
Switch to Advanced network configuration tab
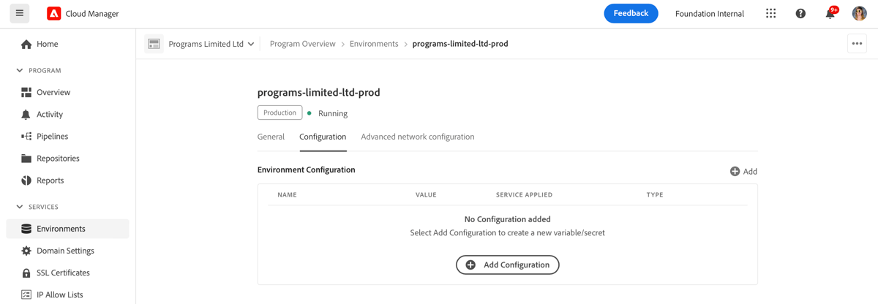(x=417, y=137)
